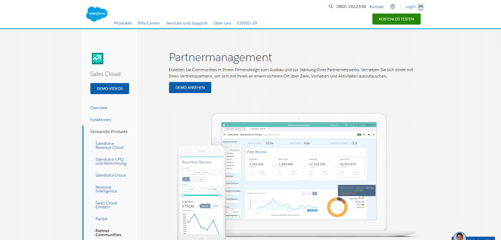Click the globe language selector icon

[393, 6]
